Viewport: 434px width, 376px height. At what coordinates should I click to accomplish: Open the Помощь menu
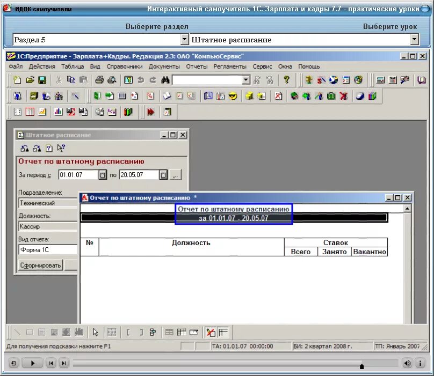(x=309, y=67)
